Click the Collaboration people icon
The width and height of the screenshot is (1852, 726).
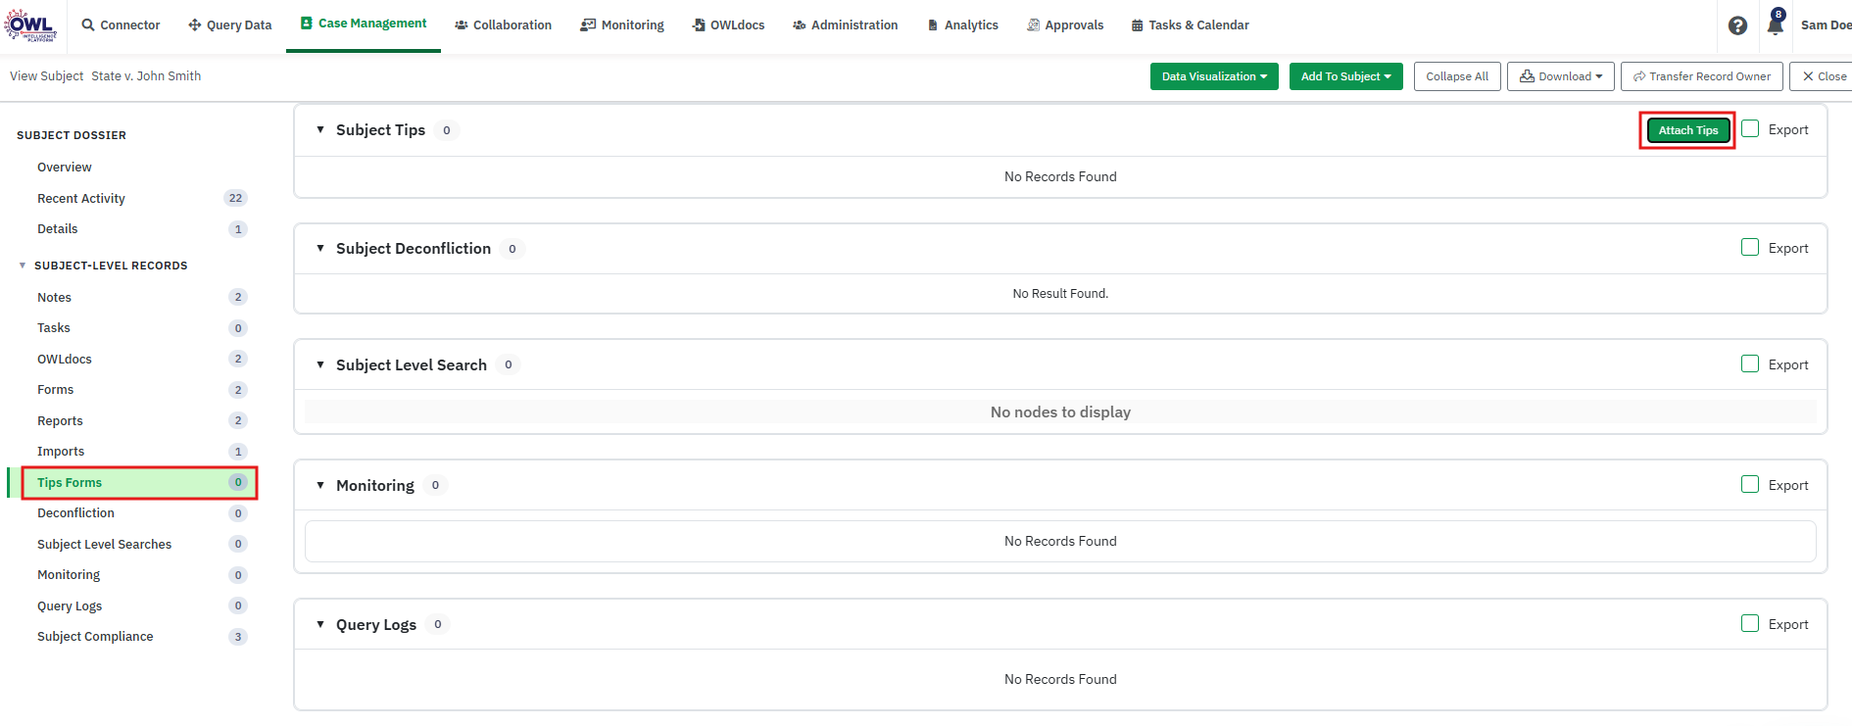coord(462,24)
